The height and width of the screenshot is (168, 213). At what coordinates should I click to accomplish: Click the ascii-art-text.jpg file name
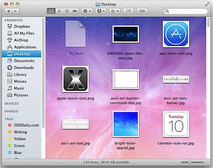[x=75, y=143]
